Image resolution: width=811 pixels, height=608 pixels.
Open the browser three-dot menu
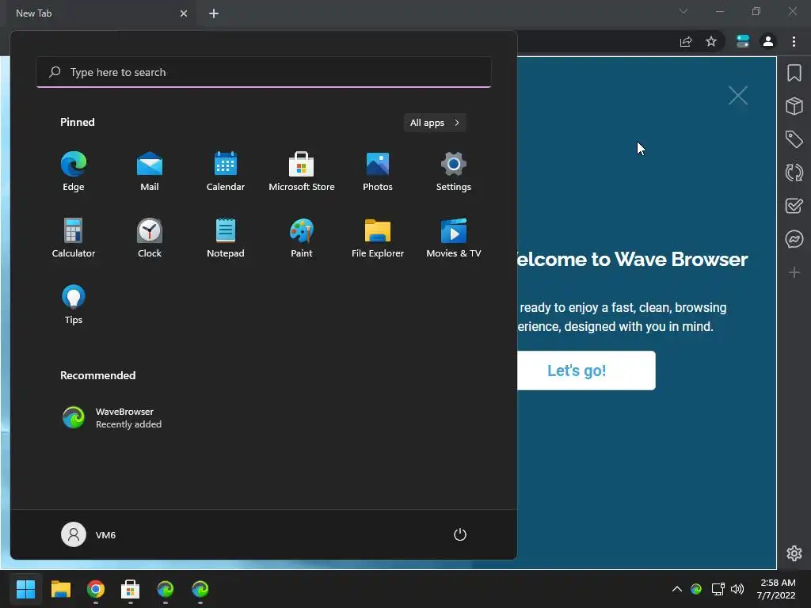pyautogui.click(x=794, y=41)
